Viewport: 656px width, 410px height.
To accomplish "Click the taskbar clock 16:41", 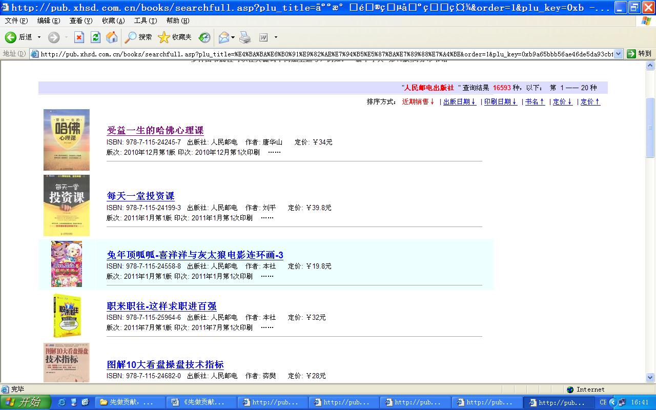I will (x=640, y=403).
